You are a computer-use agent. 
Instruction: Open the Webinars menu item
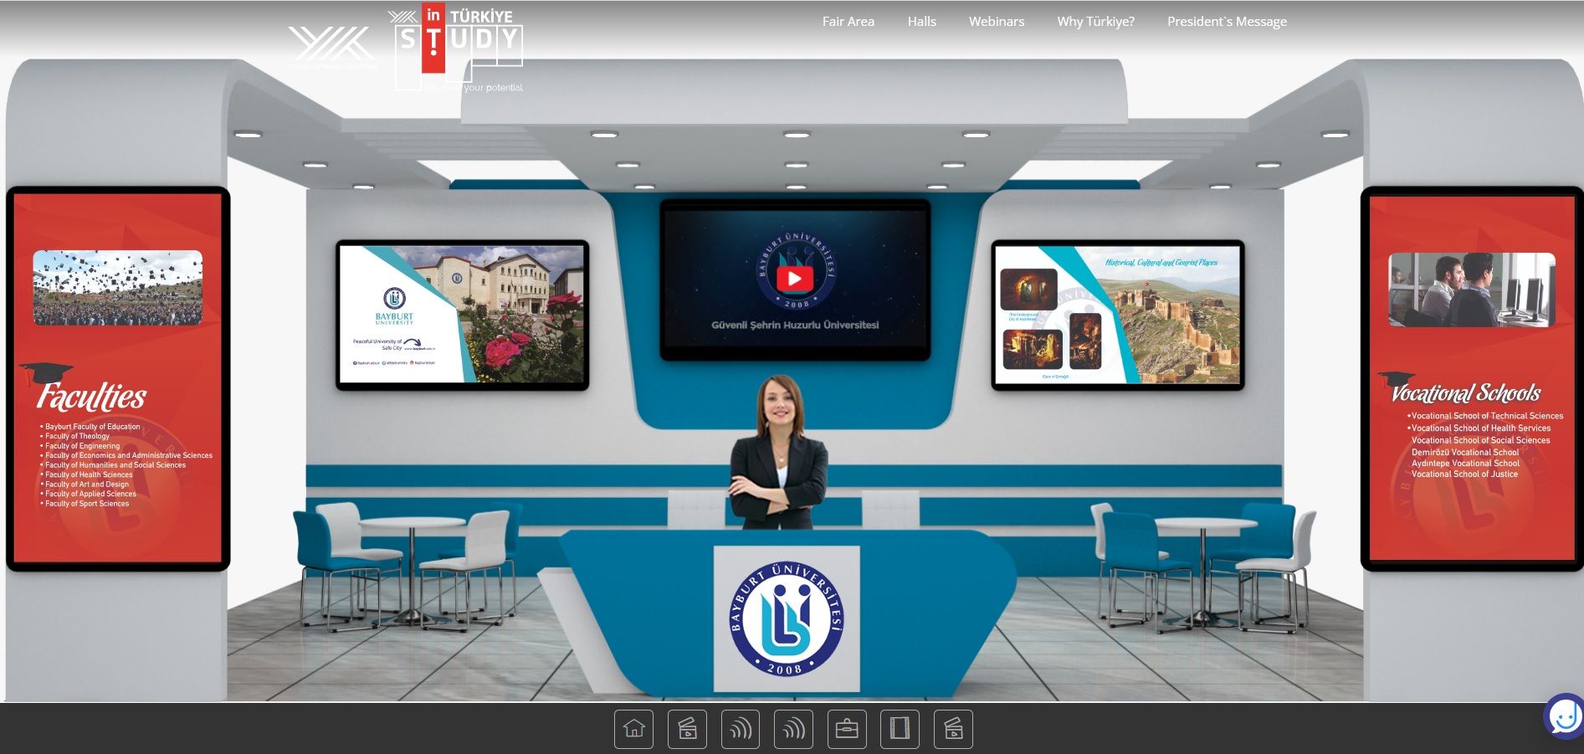996,22
